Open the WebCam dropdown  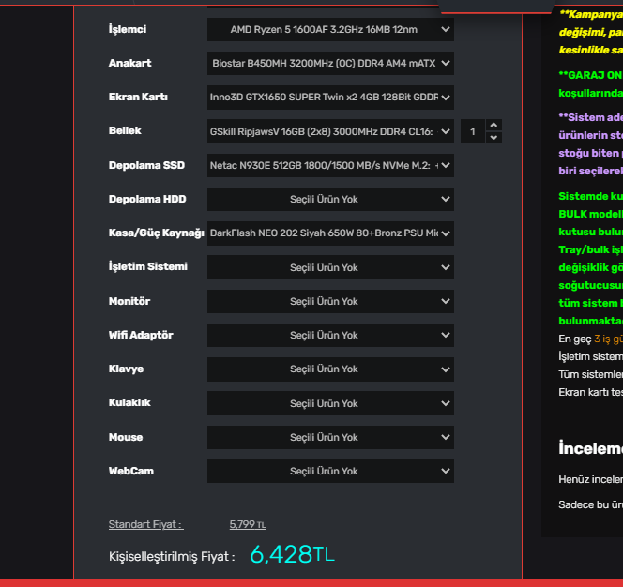click(330, 471)
